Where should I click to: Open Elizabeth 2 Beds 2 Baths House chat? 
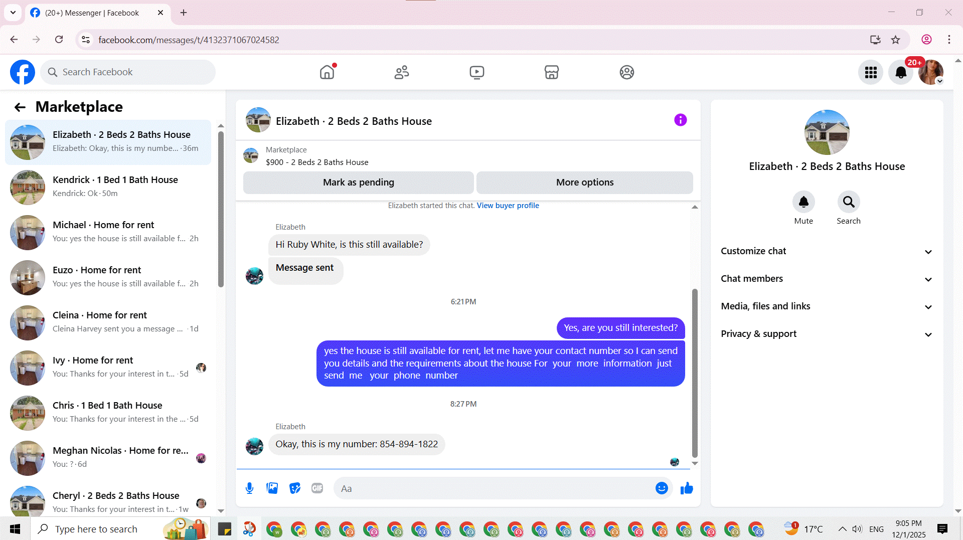[x=108, y=142]
